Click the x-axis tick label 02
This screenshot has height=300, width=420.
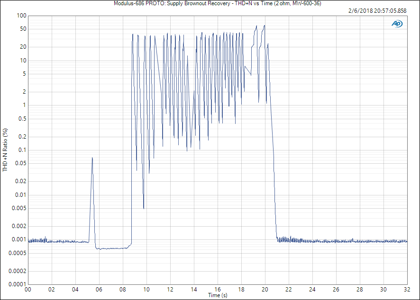point(51,290)
